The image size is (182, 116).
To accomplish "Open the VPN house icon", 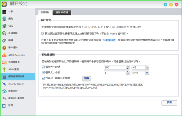I will 4,26.
